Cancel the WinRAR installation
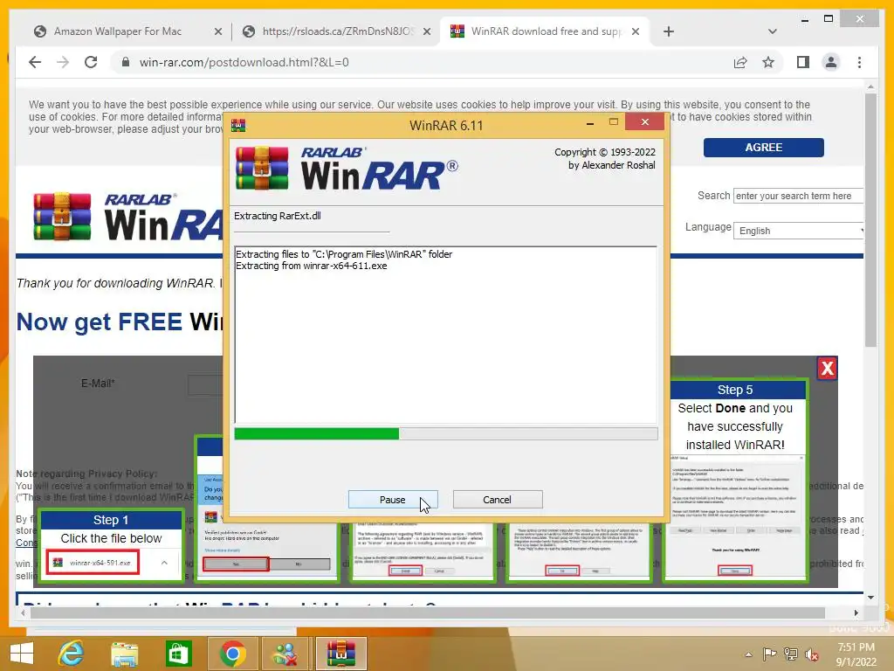 [497, 499]
